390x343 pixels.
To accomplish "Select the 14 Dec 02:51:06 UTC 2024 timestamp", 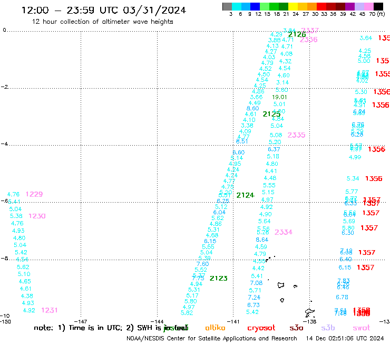I will pos(345,338).
